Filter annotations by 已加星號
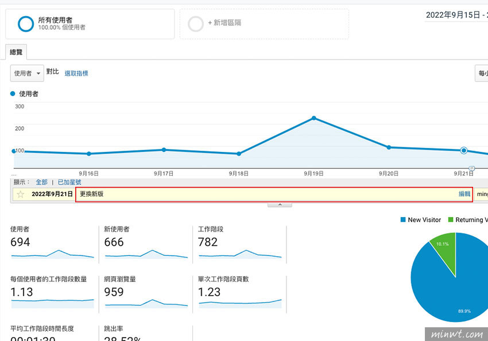This screenshot has height=341, width=488. click(x=69, y=182)
